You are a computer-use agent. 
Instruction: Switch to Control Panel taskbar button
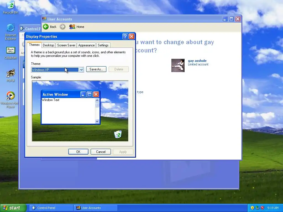pos(51,208)
